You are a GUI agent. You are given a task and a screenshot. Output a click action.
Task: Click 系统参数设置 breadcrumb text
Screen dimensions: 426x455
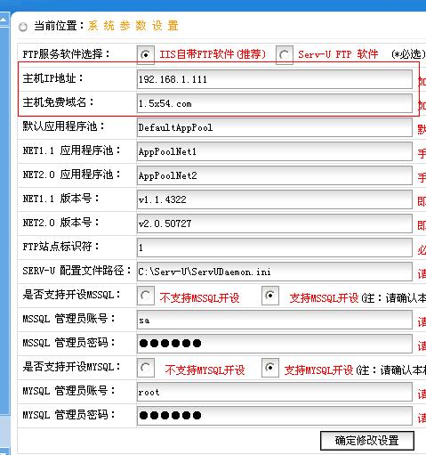pos(133,26)
